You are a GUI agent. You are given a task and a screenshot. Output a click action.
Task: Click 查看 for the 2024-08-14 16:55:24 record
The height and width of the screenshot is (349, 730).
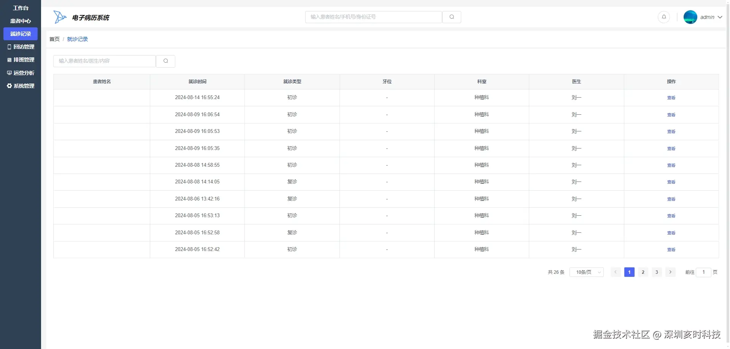pos(671,98)
